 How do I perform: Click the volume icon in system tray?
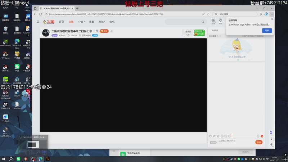pyautogui.click(x=264, y=159)
